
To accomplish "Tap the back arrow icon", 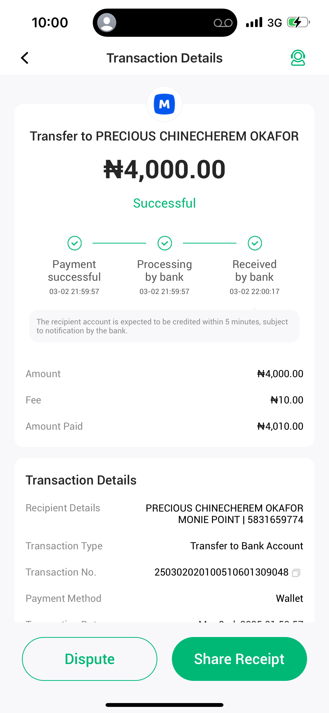I will (25, 58).
